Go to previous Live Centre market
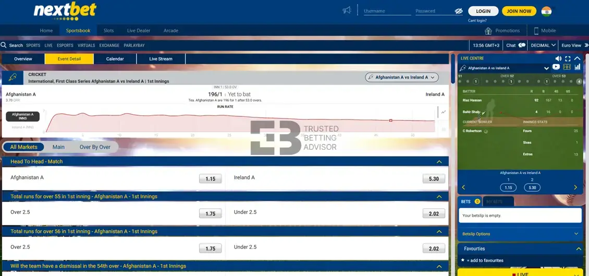This screenshot has width=589, height=276. coord(463,187)
